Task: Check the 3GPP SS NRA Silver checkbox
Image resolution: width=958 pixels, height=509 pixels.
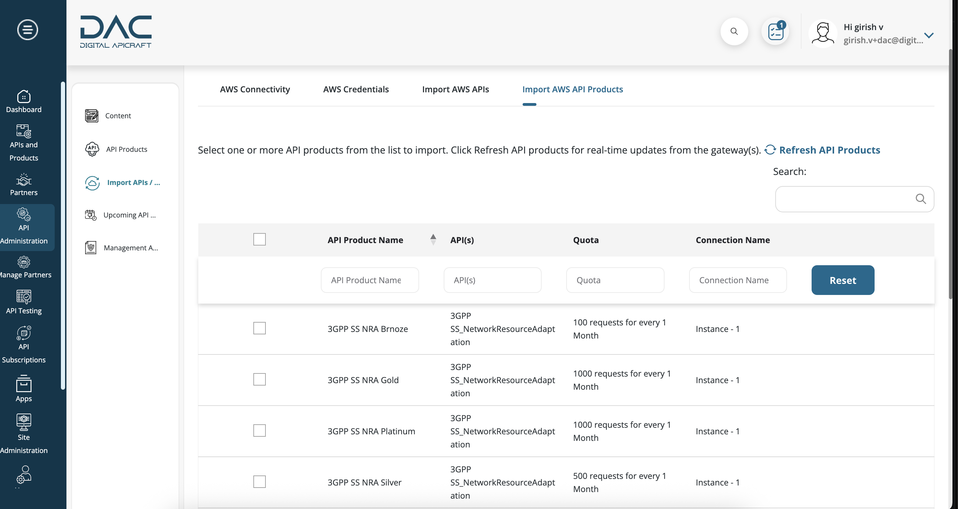Action: 259,482
